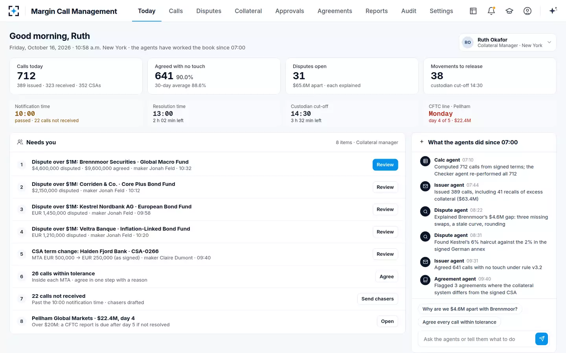Click the Issuer agent 09:31 envelope icon
The width and height of the screenshot is (566, 353).
[x=425, y=262]
